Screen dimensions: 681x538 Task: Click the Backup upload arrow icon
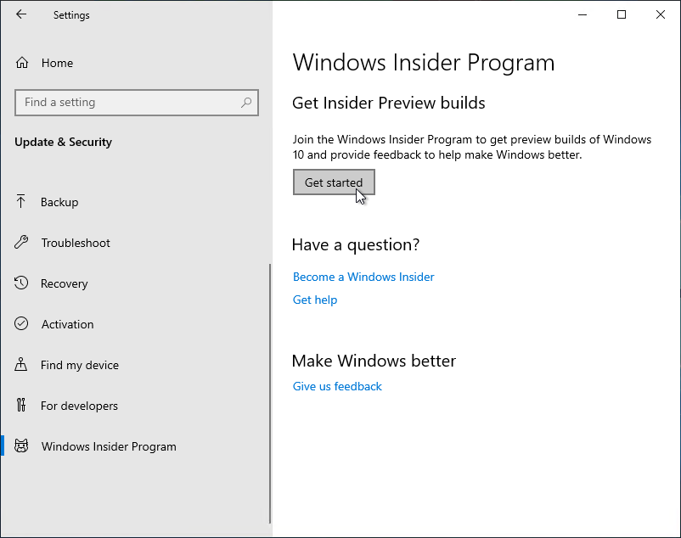(x=22, y=202)
